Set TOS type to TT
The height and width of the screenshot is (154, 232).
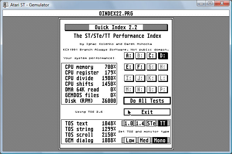(x=163, y=123)
